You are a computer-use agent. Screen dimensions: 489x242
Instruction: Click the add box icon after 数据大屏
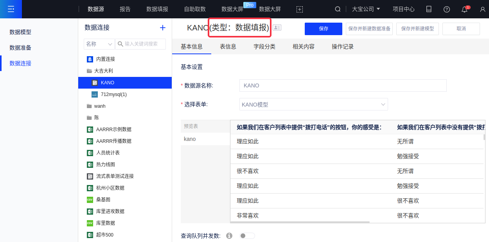pyautogui.click(x=300, y=9)
